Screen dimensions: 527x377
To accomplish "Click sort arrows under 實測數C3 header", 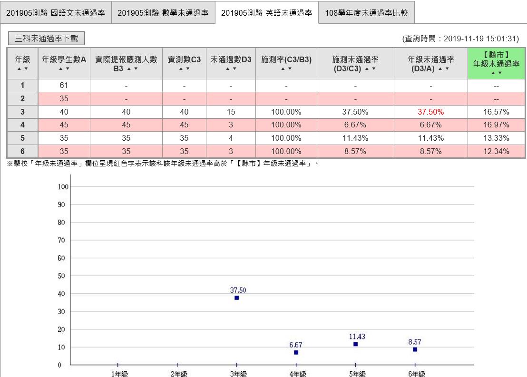I will (184, 69).
